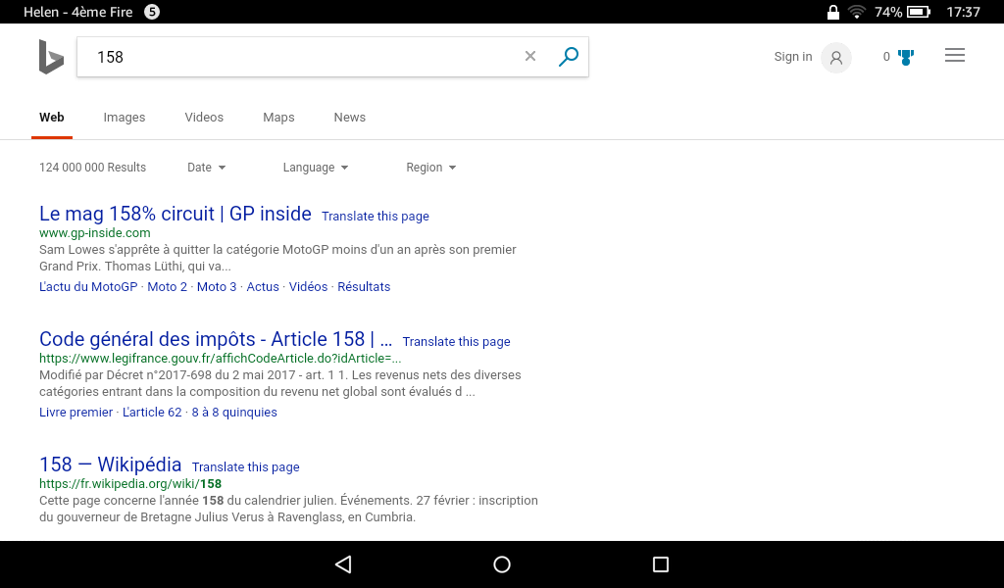The height and width of the screenshot is (588, 1004).
Task: Click the 'Helen - 4ème Fire' device name
Action: point(78,12)
